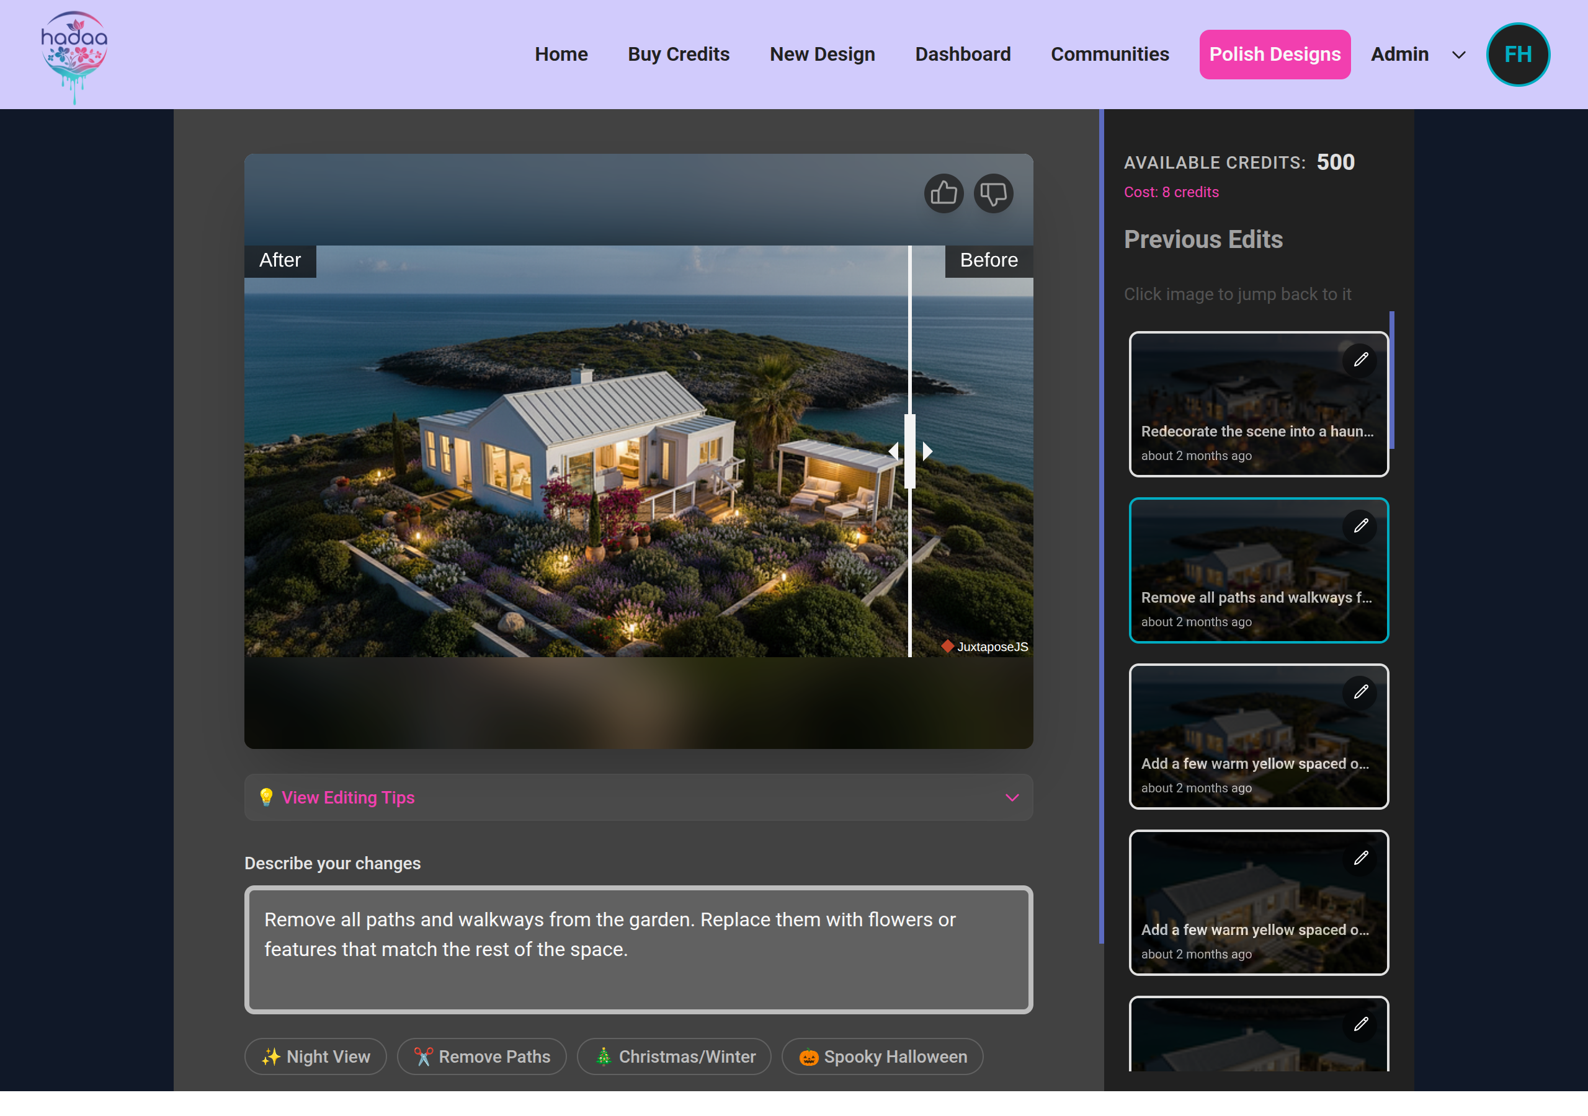Select the Add a few warm yellow edit thumbnail

[x=1259, y=737]
